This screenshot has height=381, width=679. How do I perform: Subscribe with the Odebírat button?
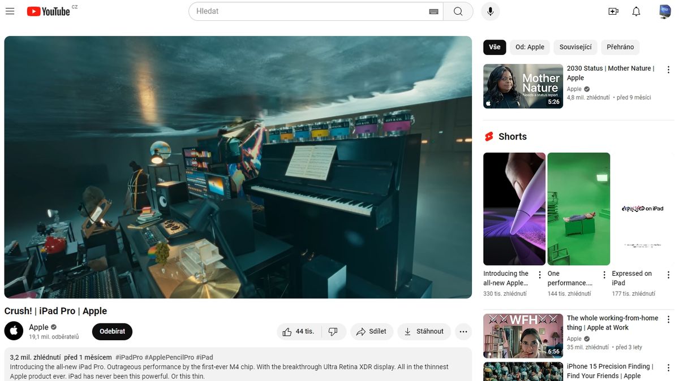coord(112,332)
